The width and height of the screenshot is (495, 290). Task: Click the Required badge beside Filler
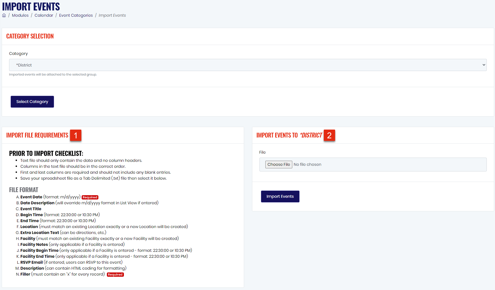(115, 274)
